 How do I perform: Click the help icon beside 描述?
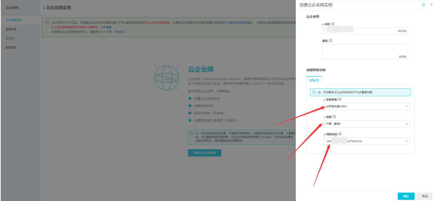coord(330,40)
